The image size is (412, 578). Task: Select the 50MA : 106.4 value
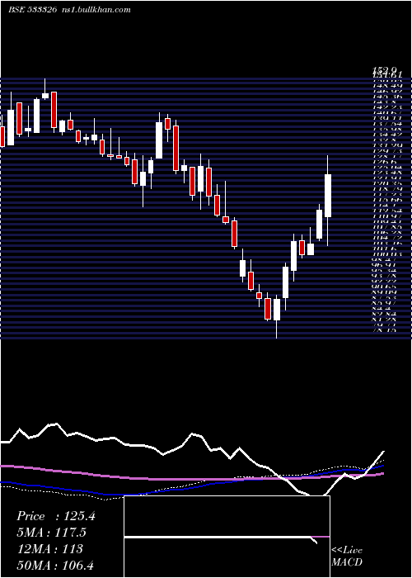click(x=57, y=566)
